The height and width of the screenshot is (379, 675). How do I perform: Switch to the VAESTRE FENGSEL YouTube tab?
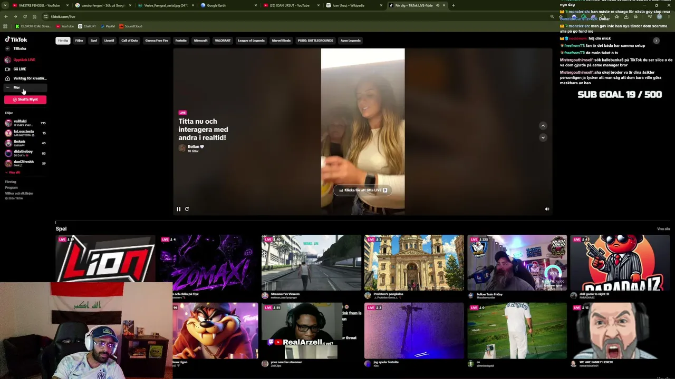(41, 5)
